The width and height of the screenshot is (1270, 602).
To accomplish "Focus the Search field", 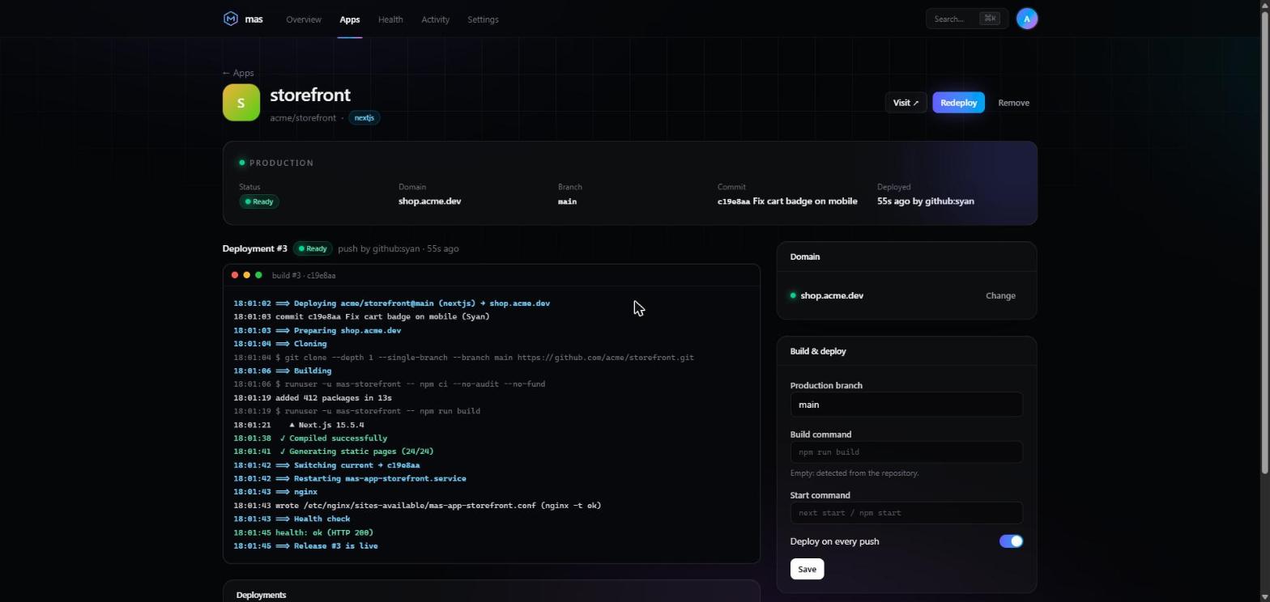I will pyautogui.click(x=967, y=19).
